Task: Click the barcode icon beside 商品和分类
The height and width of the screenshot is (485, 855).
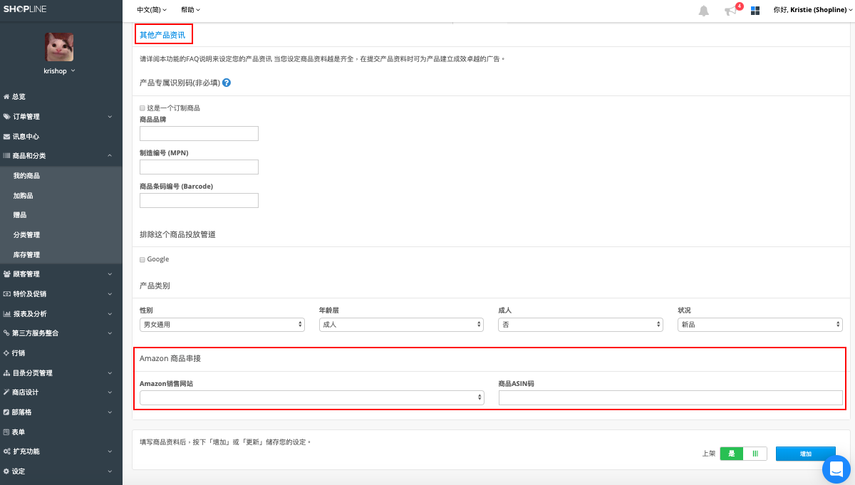Action: [6, 155]
